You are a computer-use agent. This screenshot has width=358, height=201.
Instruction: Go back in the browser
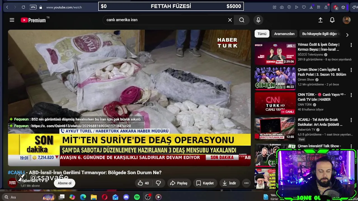pos(7,7)
